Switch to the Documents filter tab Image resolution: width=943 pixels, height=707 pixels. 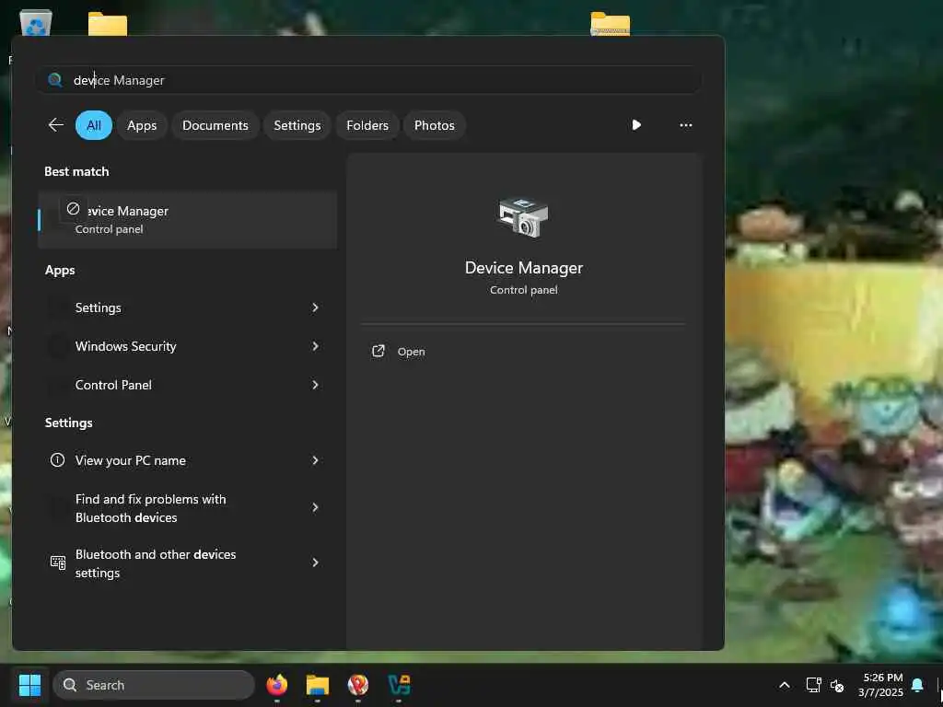(215, 125)
